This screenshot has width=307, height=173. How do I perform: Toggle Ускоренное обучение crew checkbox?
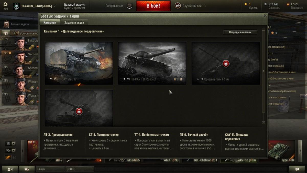tap(17, 33)
